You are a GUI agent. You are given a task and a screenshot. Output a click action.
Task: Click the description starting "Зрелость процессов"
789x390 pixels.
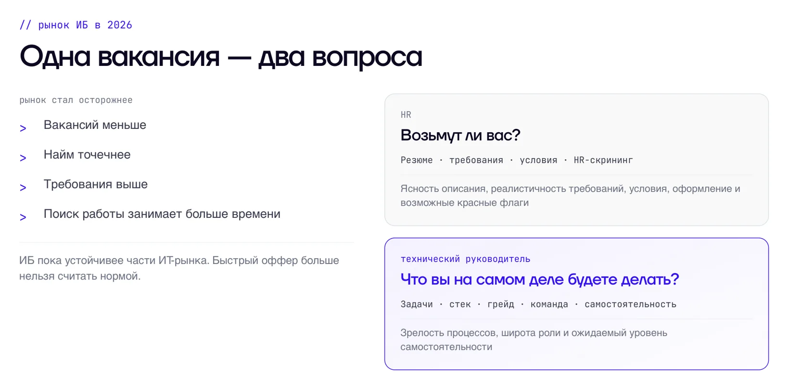point(534,340)
